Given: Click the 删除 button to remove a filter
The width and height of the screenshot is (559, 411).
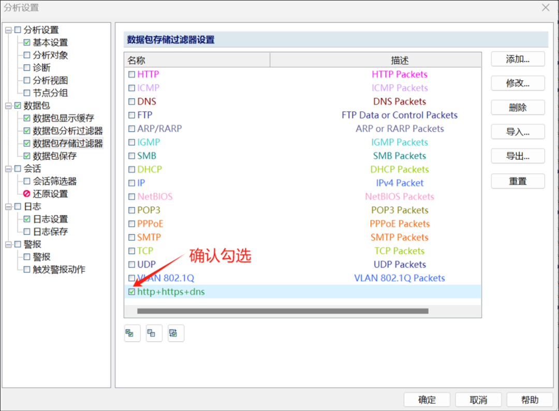Looking at the screenshot, I should (x=518, y=107).
